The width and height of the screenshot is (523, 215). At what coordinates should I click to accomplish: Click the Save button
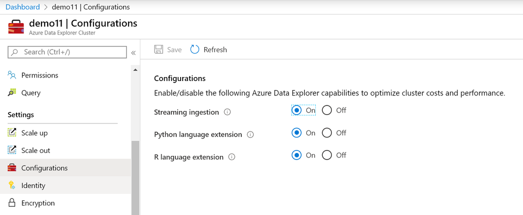[x=168, y=49]
